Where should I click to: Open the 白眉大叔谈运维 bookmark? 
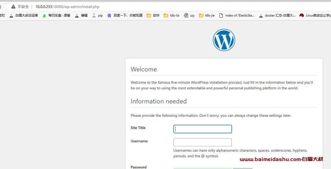[x=23, y=15]
